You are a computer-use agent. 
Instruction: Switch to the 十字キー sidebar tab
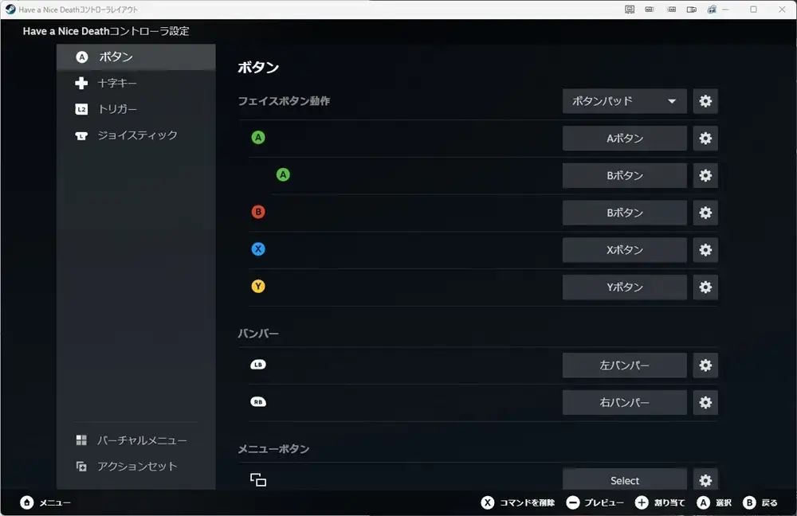pyautogui.click(x=136, y=83)
